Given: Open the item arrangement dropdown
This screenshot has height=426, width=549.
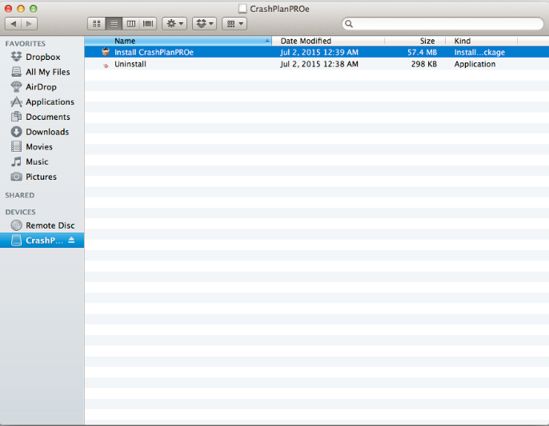Looking at the screenshot, I should [234, 24].
